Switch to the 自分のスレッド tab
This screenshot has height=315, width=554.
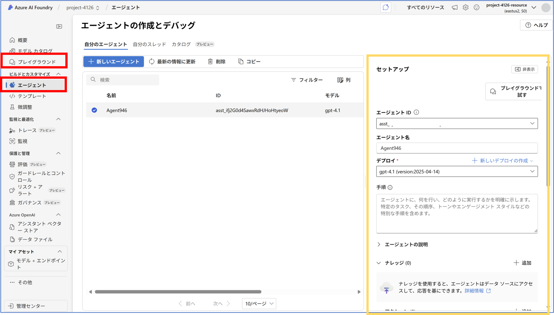[x=149, y=44]
